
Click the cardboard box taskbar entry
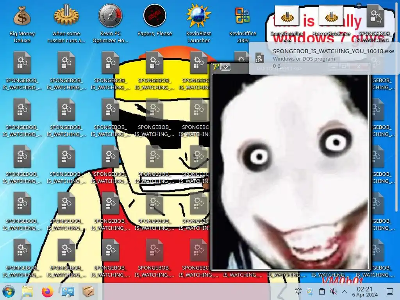pyautogui.click(x=88, y=291)
